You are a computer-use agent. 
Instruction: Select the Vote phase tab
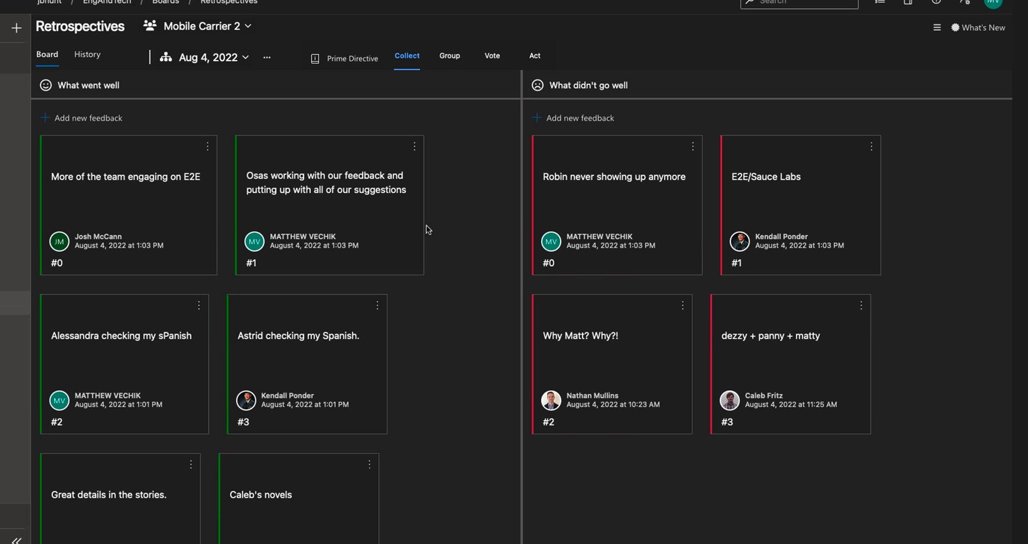click(x=492, y=56)
